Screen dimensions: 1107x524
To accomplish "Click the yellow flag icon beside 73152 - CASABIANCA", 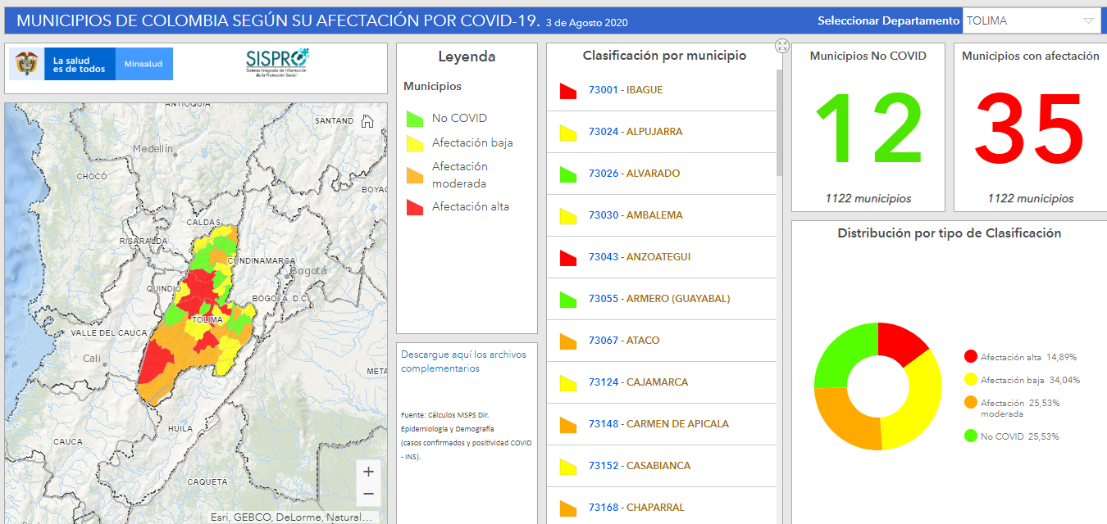I will tap(567, 466).
